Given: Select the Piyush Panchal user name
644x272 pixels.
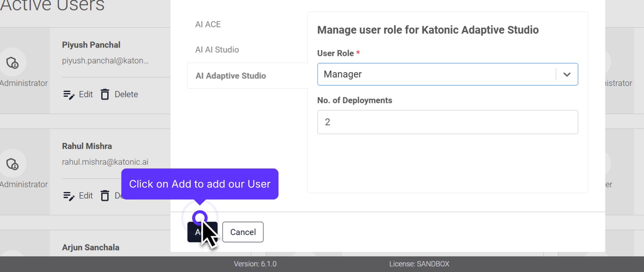Looking at the screenshot, I should (91, 45).
